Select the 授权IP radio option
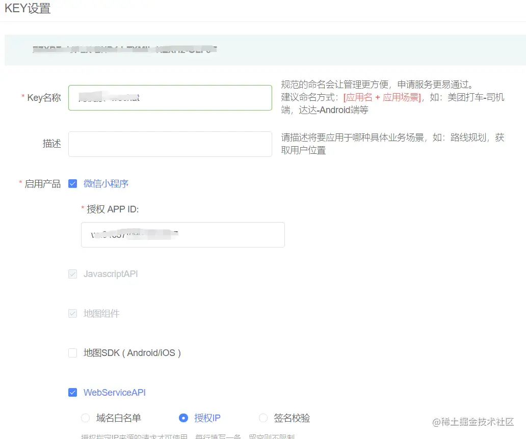Viewport: 526px width, 439px height. coord(183,418)
